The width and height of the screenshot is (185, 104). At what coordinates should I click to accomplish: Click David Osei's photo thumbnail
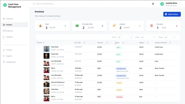click(47, 56)
